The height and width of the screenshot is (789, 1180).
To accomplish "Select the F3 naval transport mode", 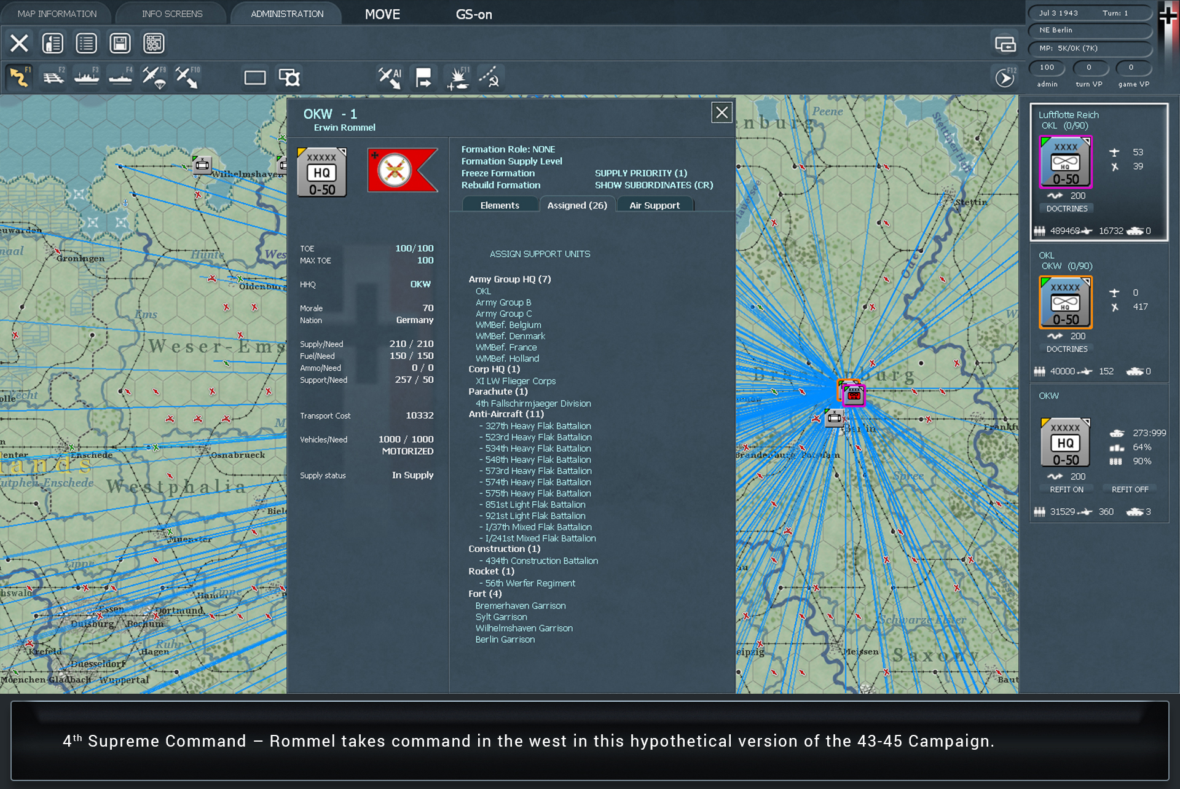I will point(87,77).
